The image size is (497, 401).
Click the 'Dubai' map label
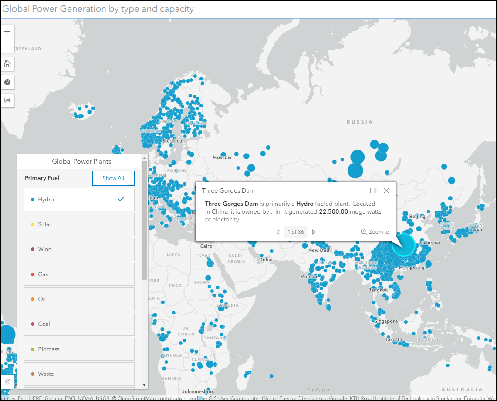pos(266,260)
